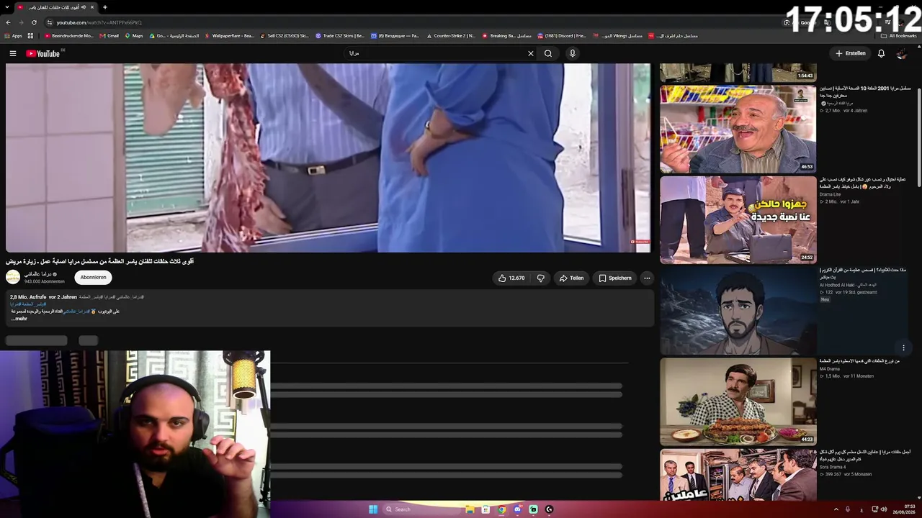Open the recommended video thumbnail lasting 24:52
The height and width of the screenshot is (518, 922).
[738, 220]
